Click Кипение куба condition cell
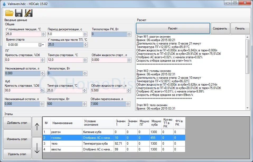253x162 pixels. pos(98,132)
